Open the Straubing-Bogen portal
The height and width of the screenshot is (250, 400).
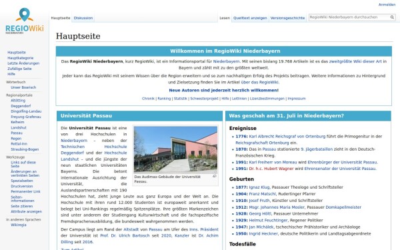click(x=25, y=149)
